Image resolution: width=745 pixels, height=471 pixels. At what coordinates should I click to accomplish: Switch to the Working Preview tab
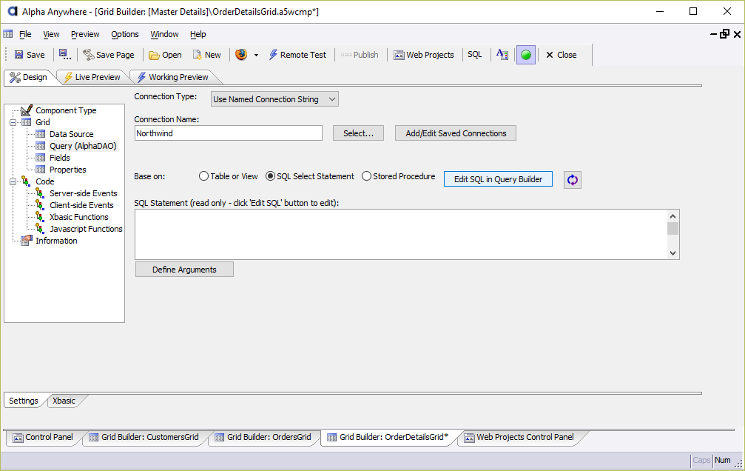point(174,77)
